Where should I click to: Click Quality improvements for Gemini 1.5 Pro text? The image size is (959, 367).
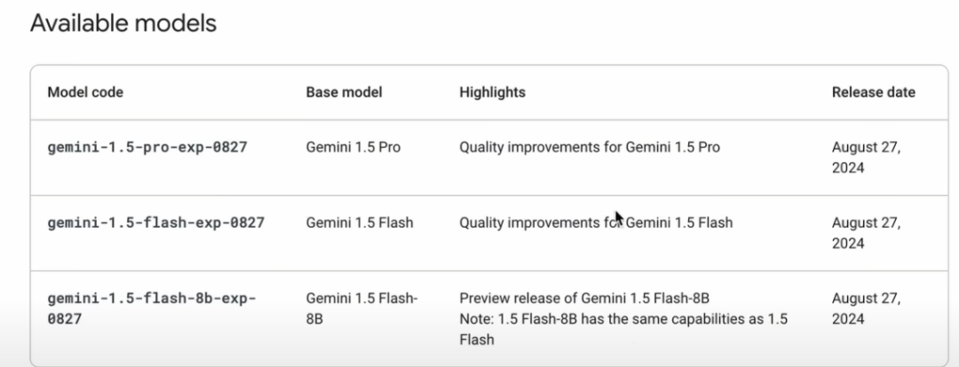pyautogui.click(x=590, y=147)
